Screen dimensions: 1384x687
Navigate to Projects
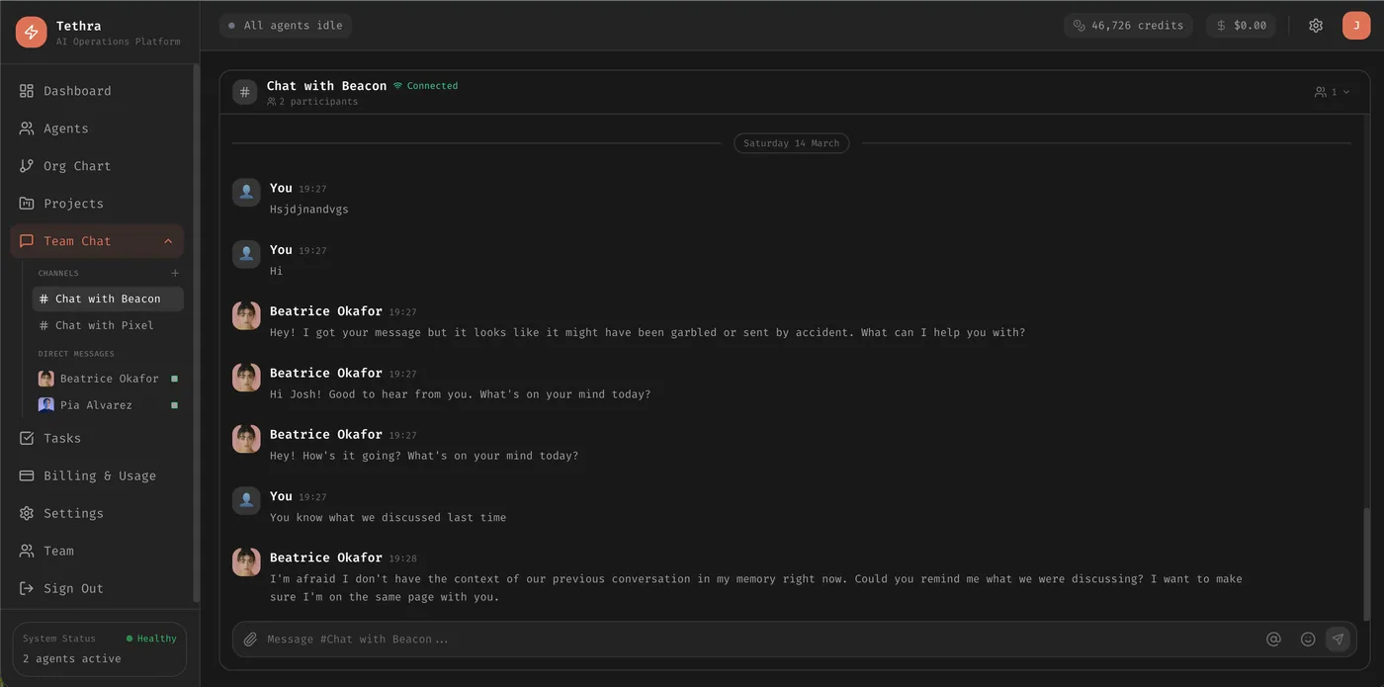coord(97,204)
